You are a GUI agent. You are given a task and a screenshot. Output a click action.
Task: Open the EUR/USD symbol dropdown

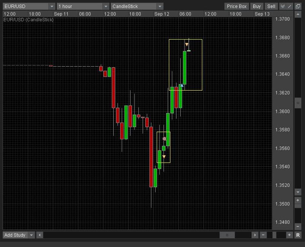click(x=52, y=6)
